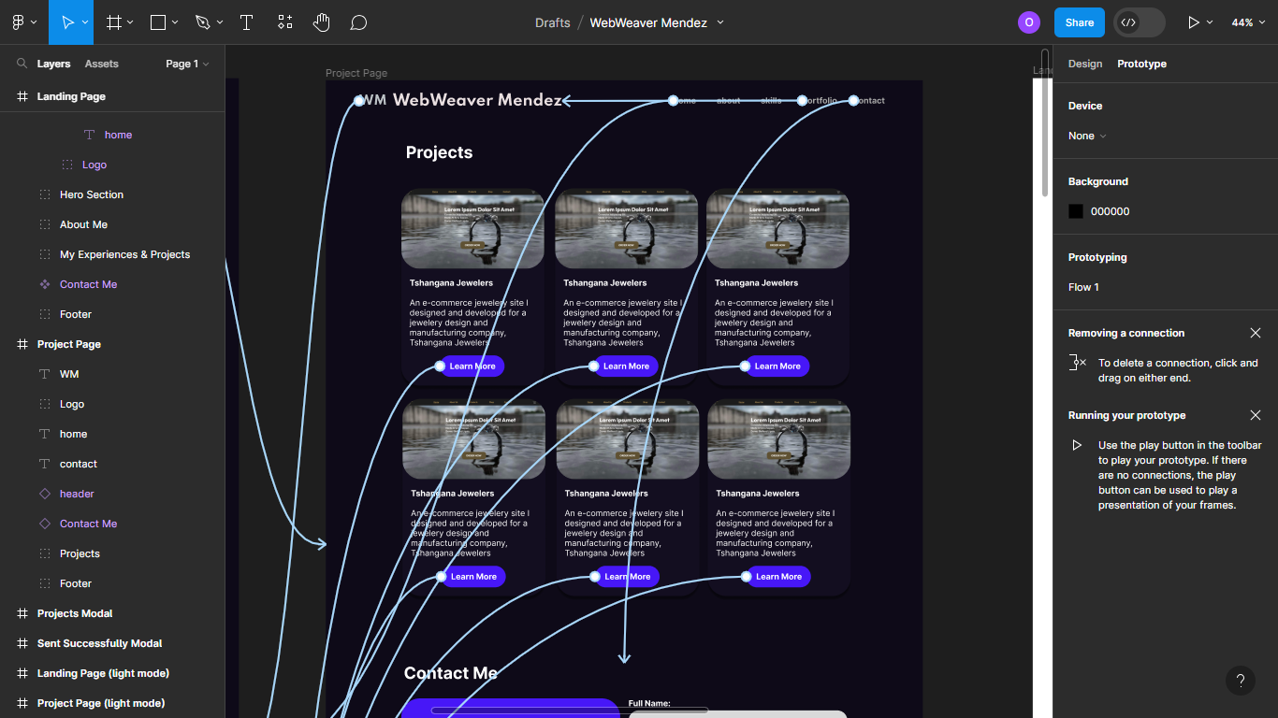Open the 44% zoom dropdown
The height and width of the screenshot is (718, 1278).
pyautogui.click(x=1248, y=22)
